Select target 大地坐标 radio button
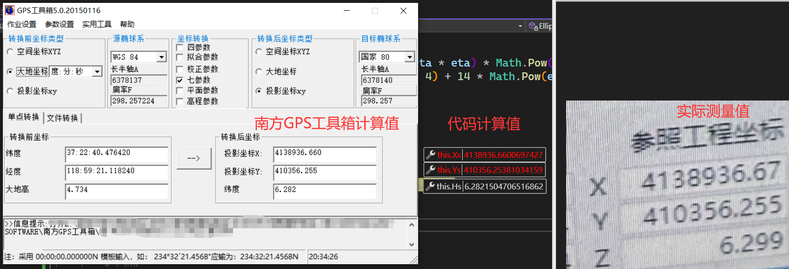 click(259, 71)
